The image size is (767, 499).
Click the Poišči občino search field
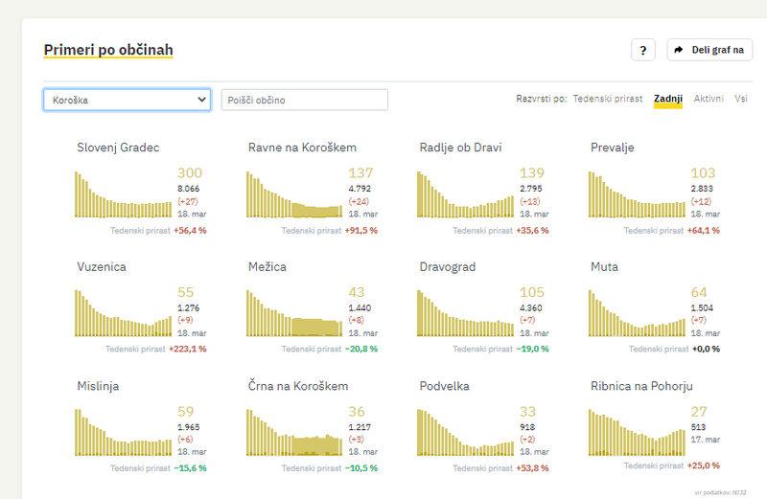[304, 100]
